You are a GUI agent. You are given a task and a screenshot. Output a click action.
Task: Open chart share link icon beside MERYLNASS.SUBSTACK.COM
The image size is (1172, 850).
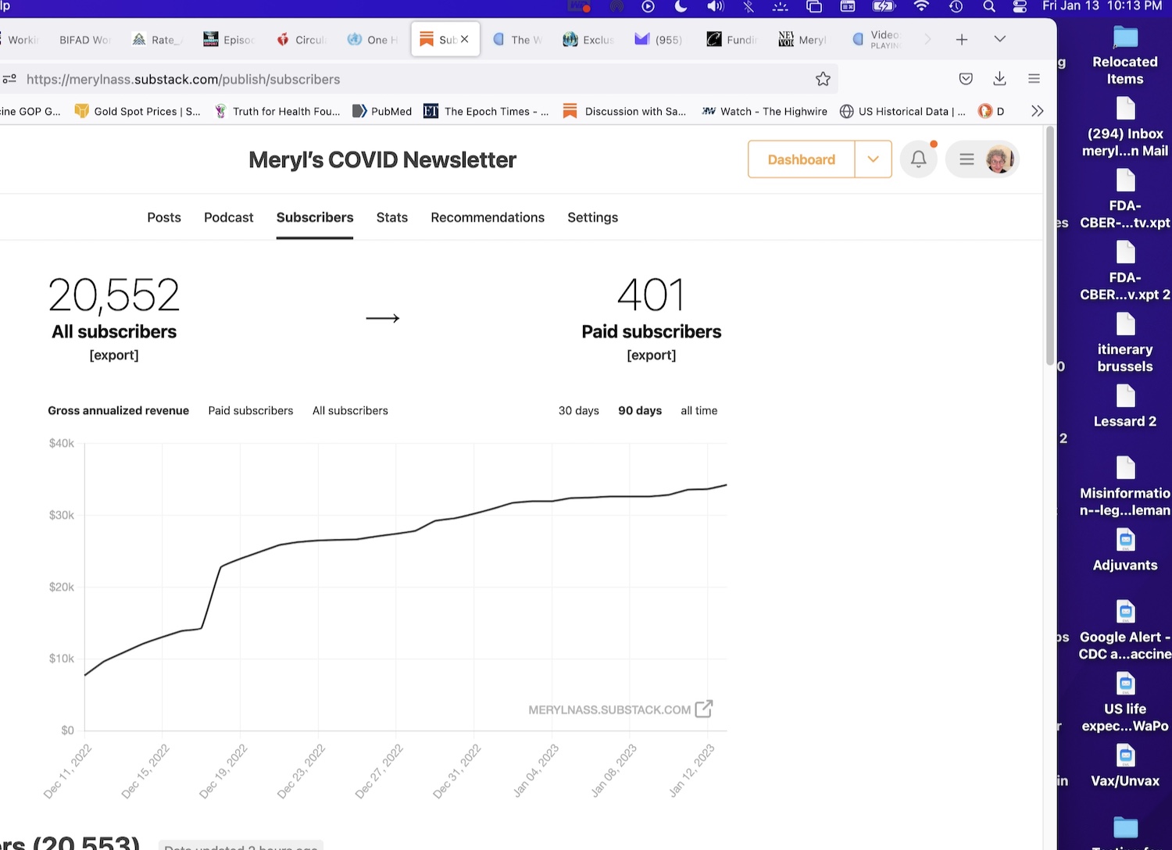point(704,709)
